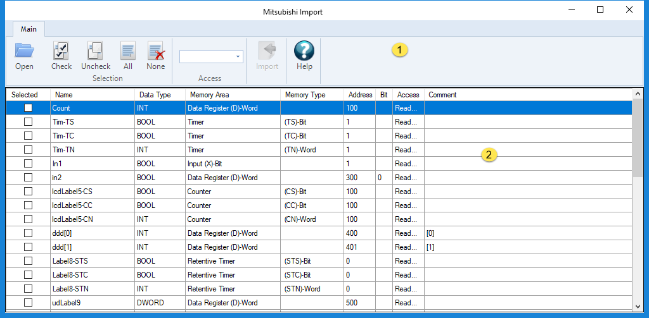Click the Data Type column header

tap(160, 95)
